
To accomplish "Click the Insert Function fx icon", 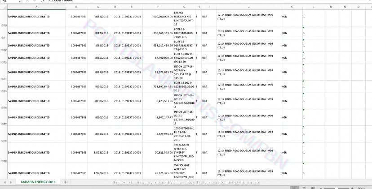I will coord(43,1).
